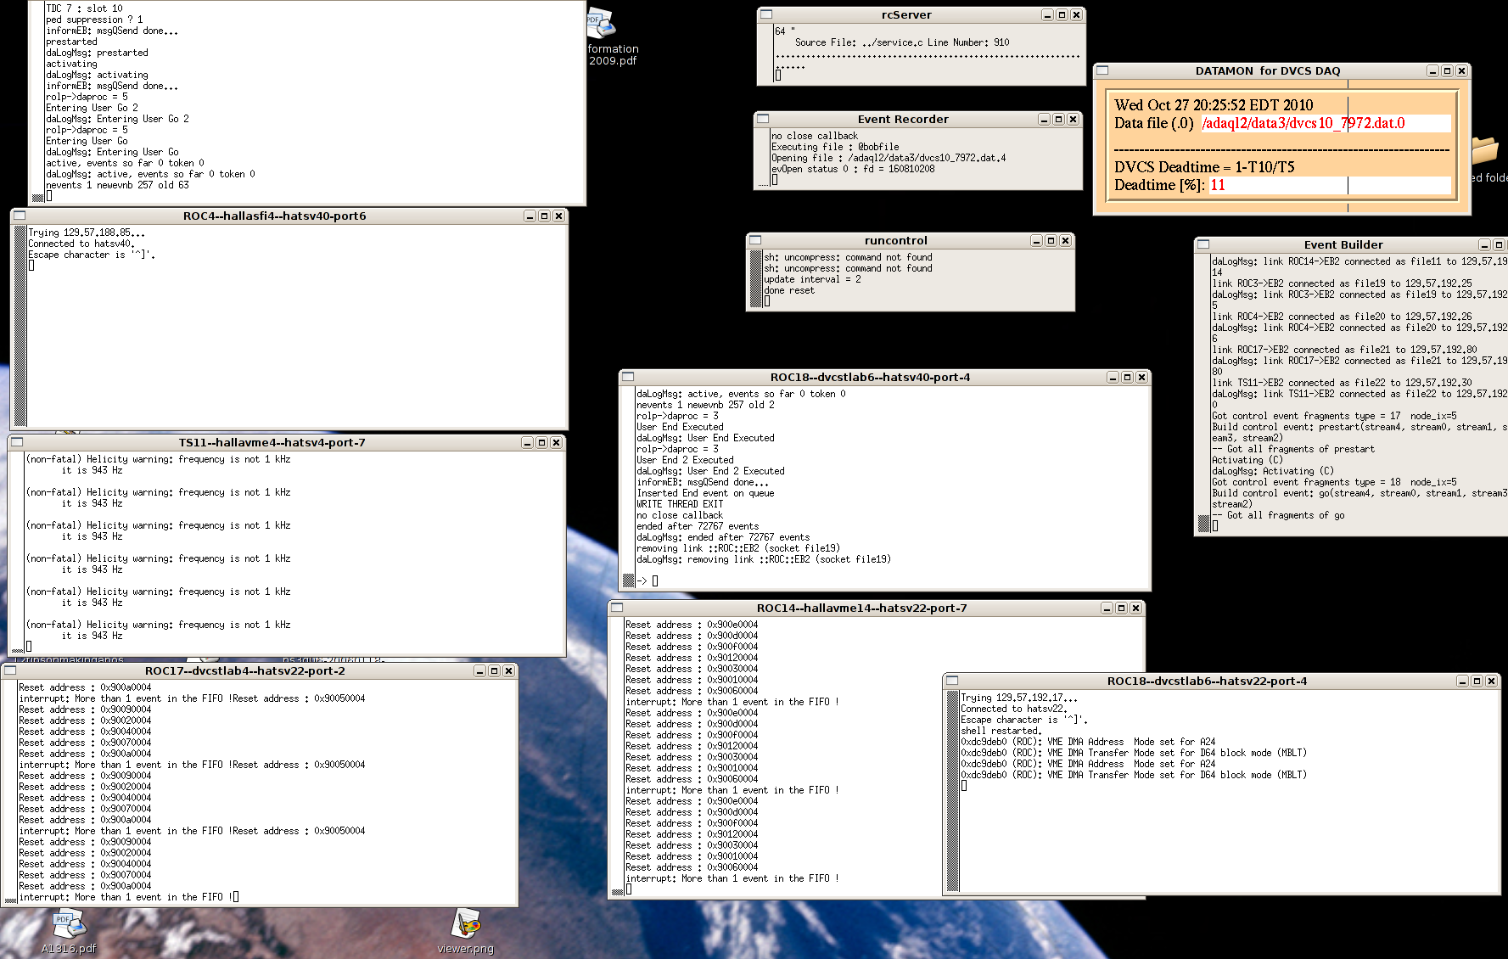
Task: Minimize the rcServer window
Action: pyautogui.click(x=1047, y=15)
